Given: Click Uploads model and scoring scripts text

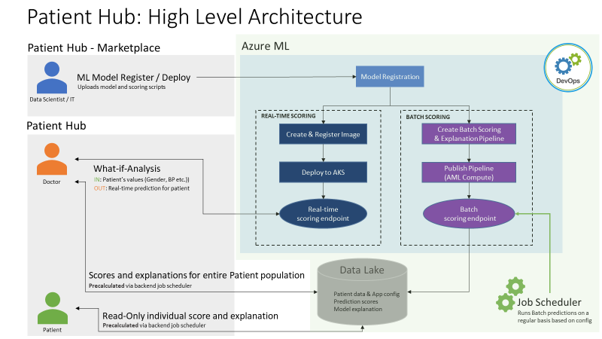Looking at the screenshot, I should click(x=121, y=87).
